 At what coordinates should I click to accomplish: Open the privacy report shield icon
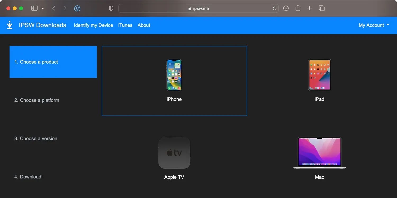pos(111,8)
